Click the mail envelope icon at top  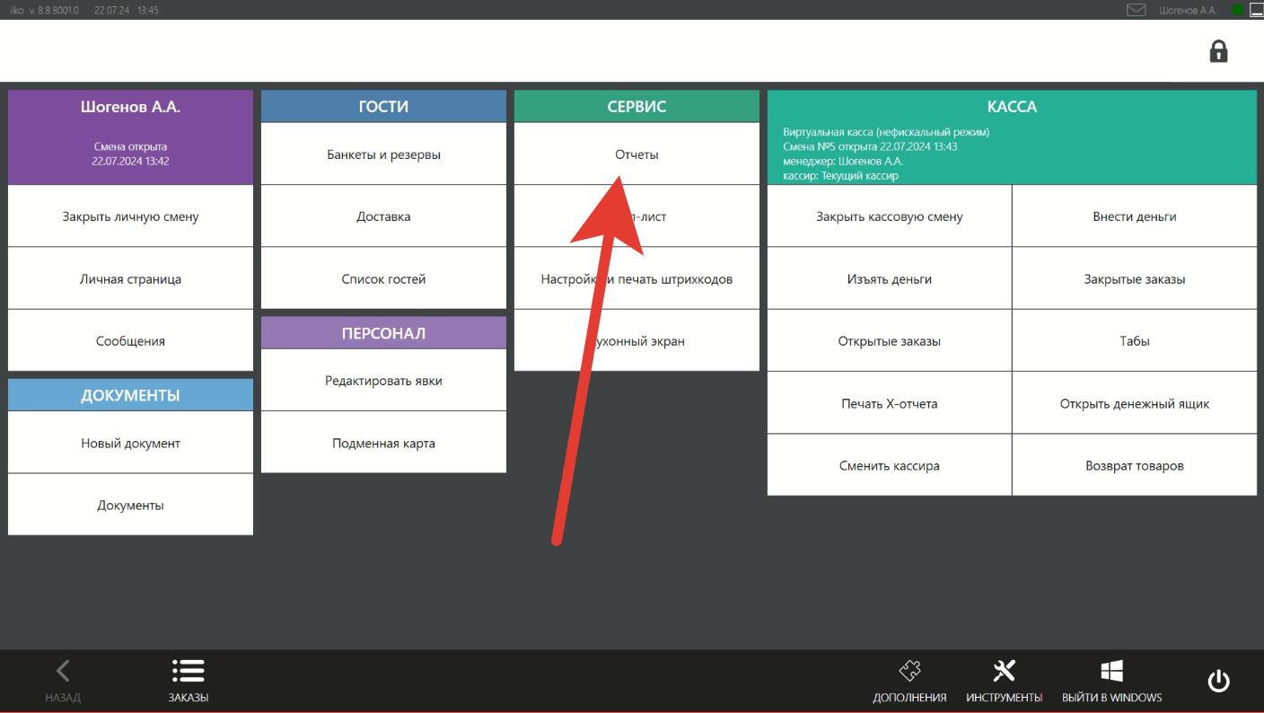pyautogui.click(x=1137, y=10)
